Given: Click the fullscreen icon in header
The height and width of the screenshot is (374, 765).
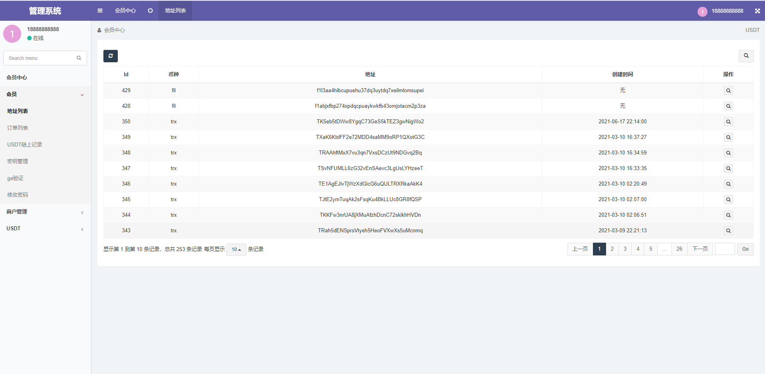Looking at the screenshot, I should click(x=757, y=11).
